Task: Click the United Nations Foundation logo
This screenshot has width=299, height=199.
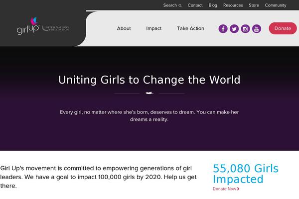Action: [x=56, y=28]
